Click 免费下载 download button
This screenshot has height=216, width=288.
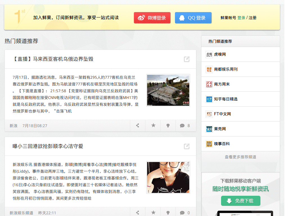pos(240,201)
